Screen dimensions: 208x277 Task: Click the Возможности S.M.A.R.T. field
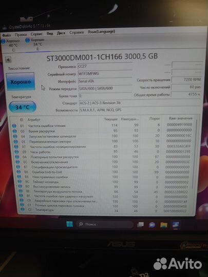[140, 110]
